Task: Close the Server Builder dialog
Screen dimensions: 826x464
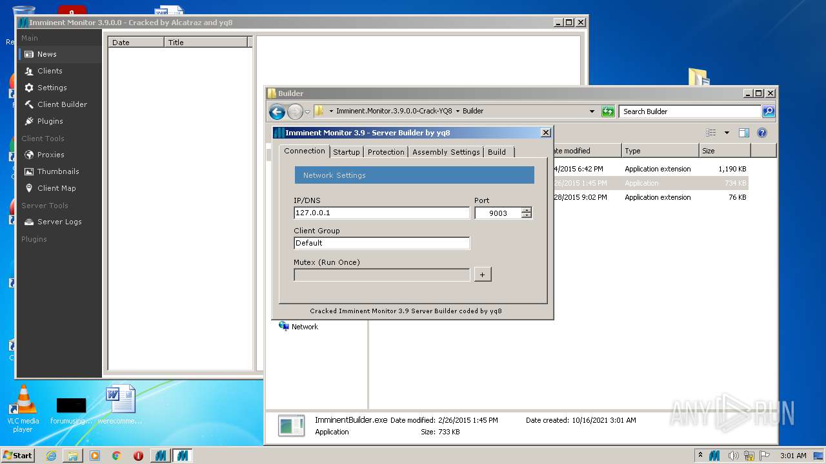Action: [545, 133]
